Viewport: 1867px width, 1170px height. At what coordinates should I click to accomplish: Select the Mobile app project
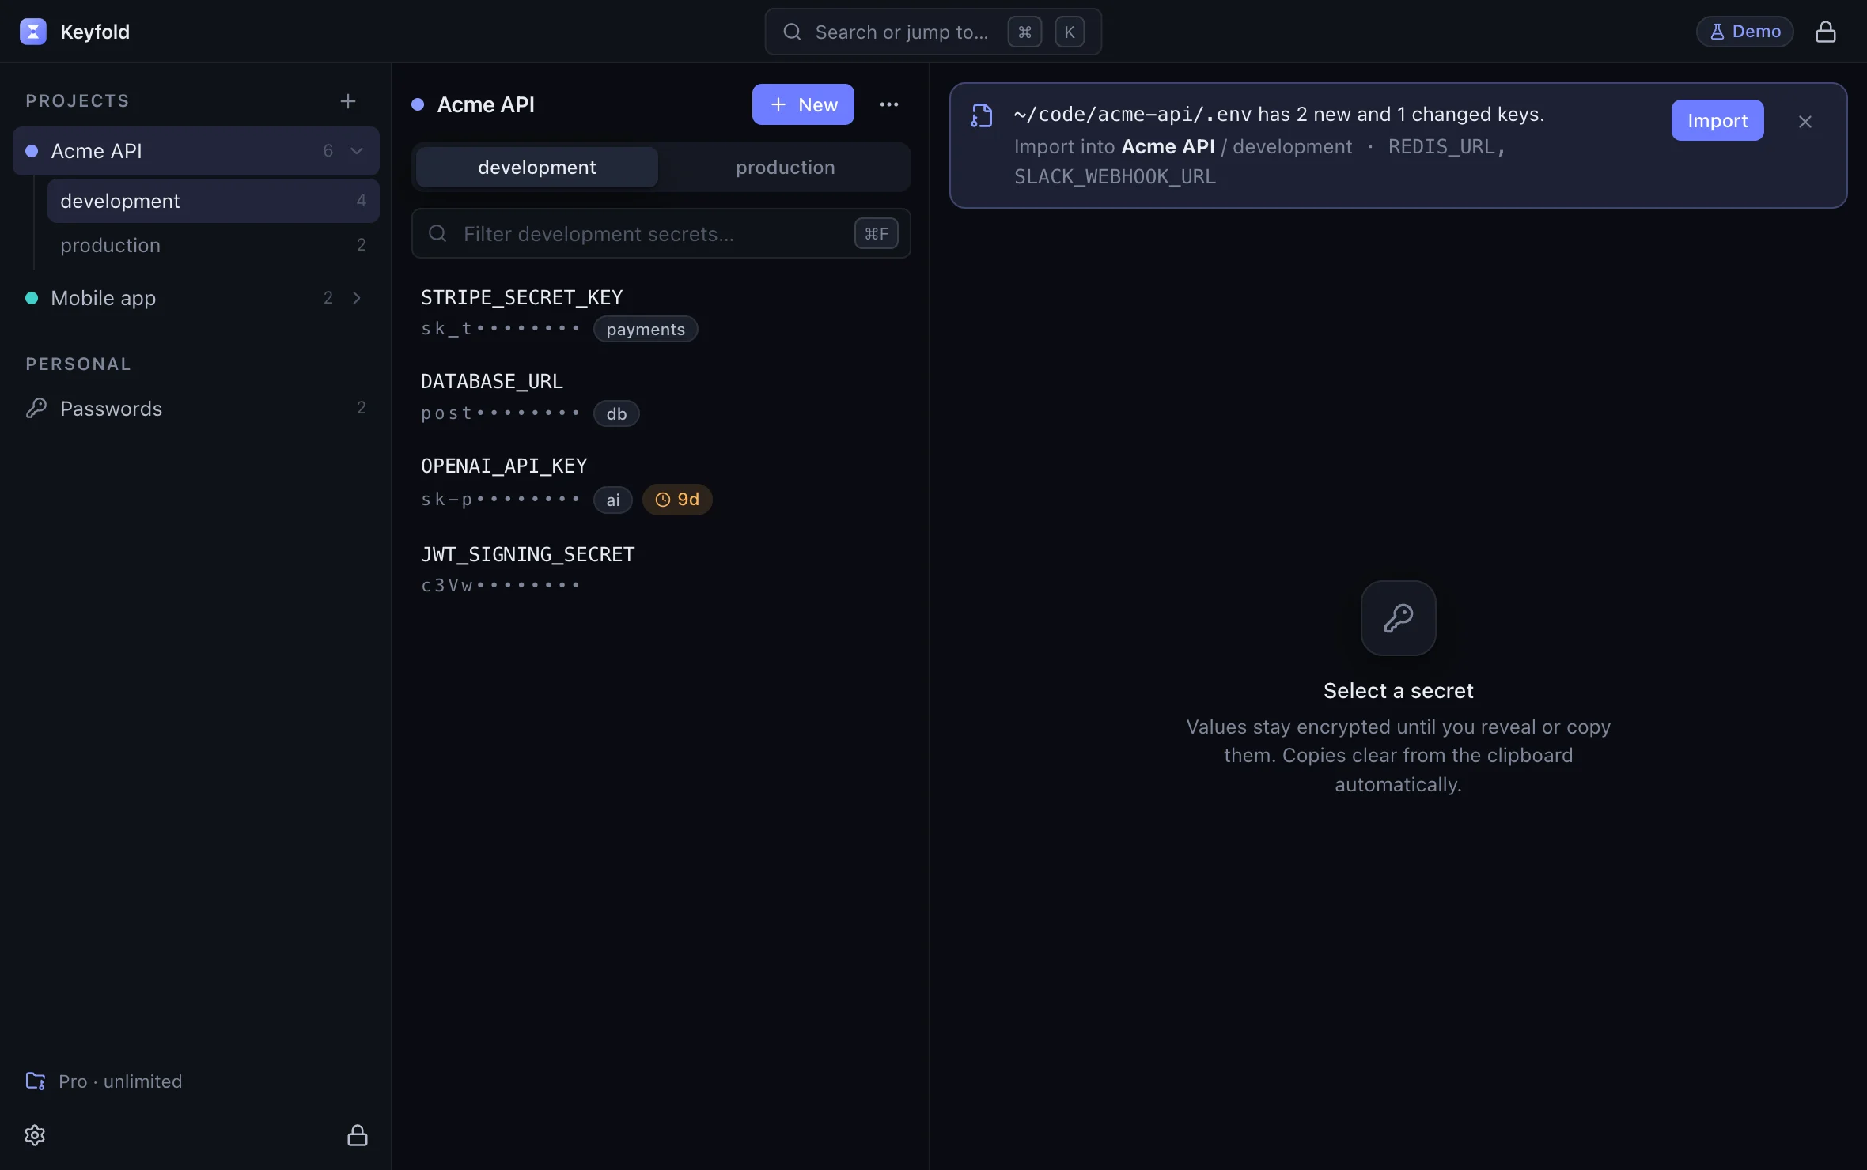pos(196,298)
